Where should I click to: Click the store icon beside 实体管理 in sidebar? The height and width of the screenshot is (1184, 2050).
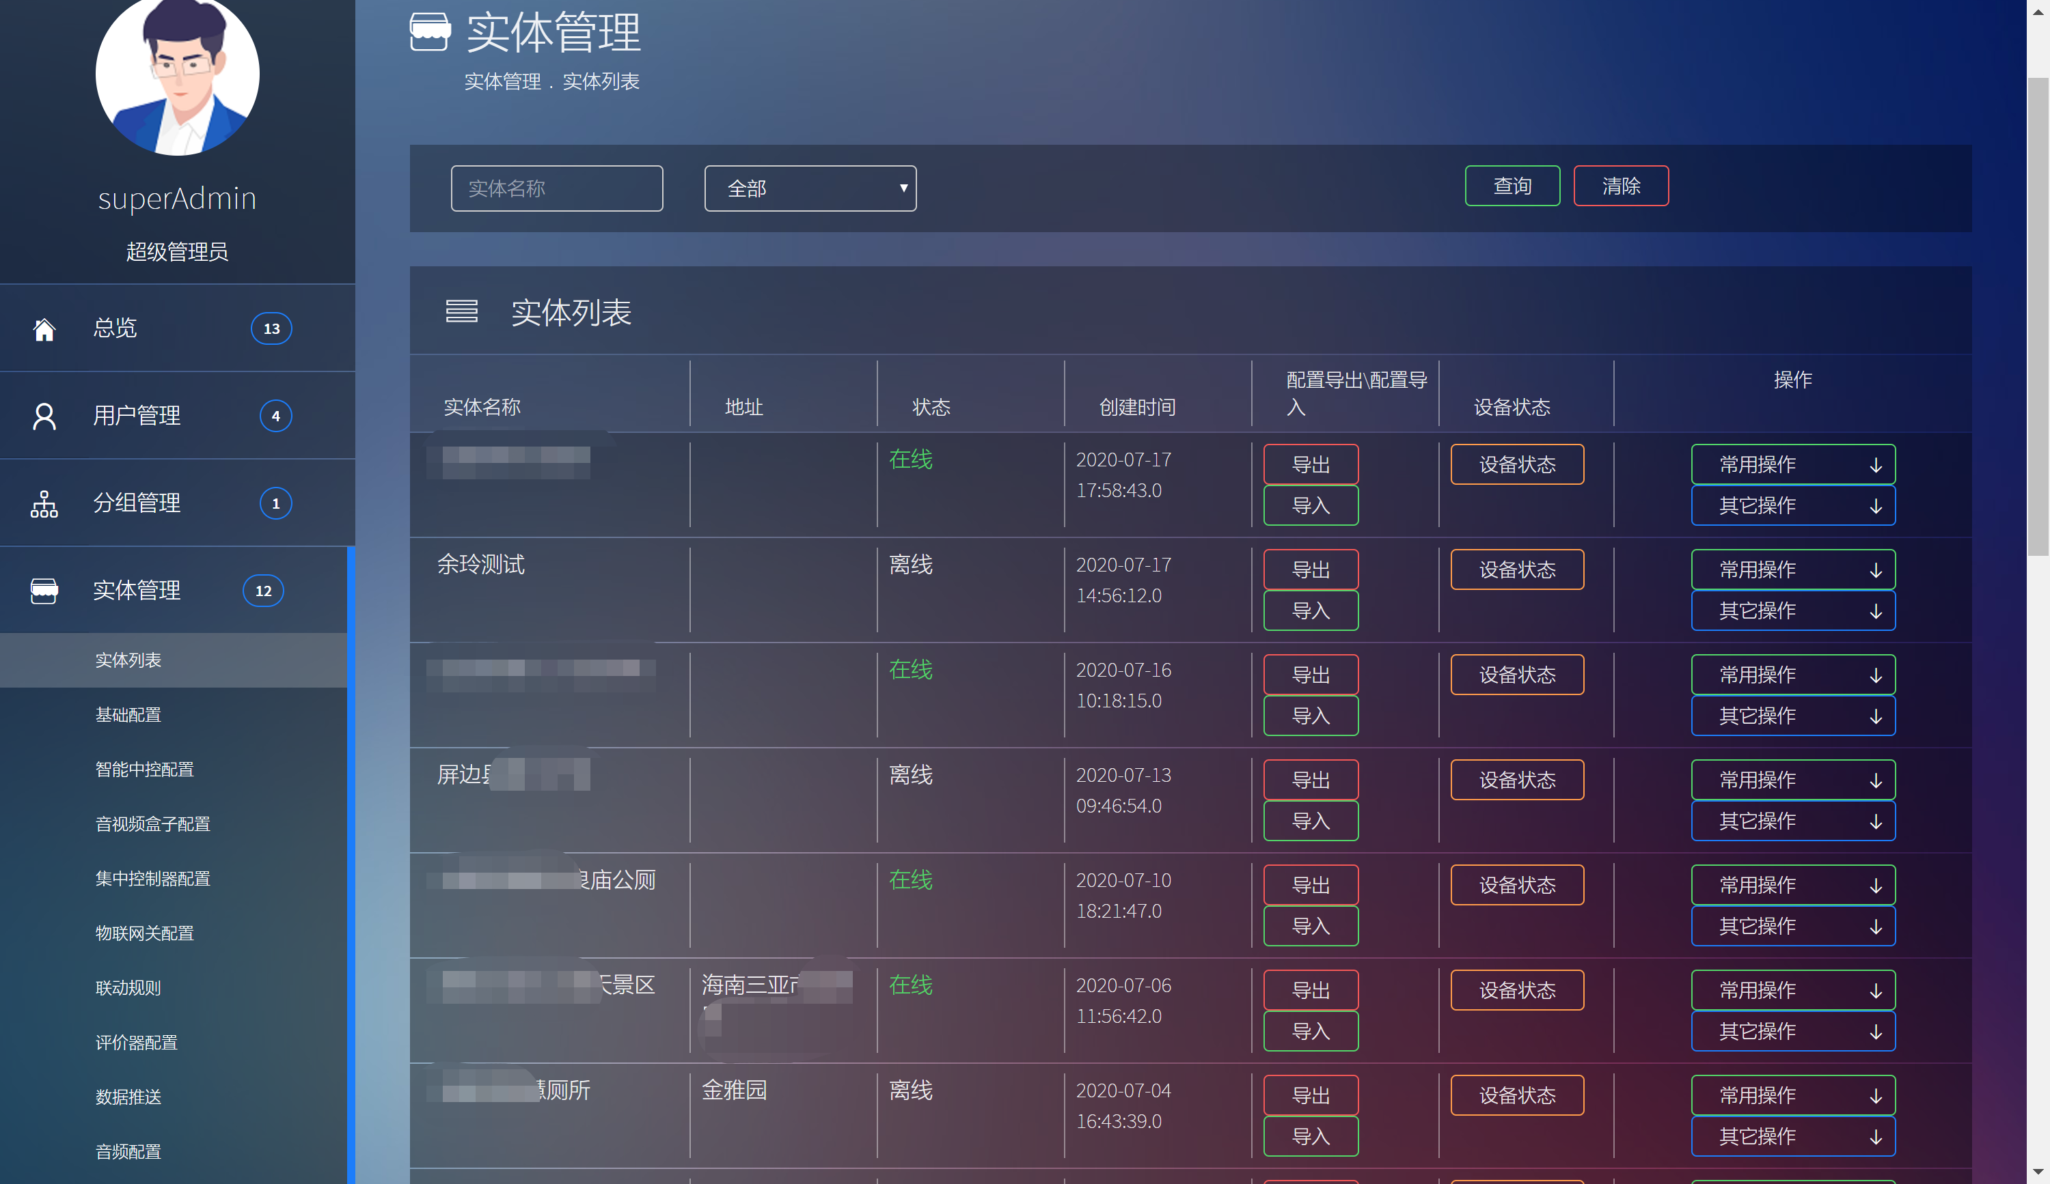click(x=44, y=591)
